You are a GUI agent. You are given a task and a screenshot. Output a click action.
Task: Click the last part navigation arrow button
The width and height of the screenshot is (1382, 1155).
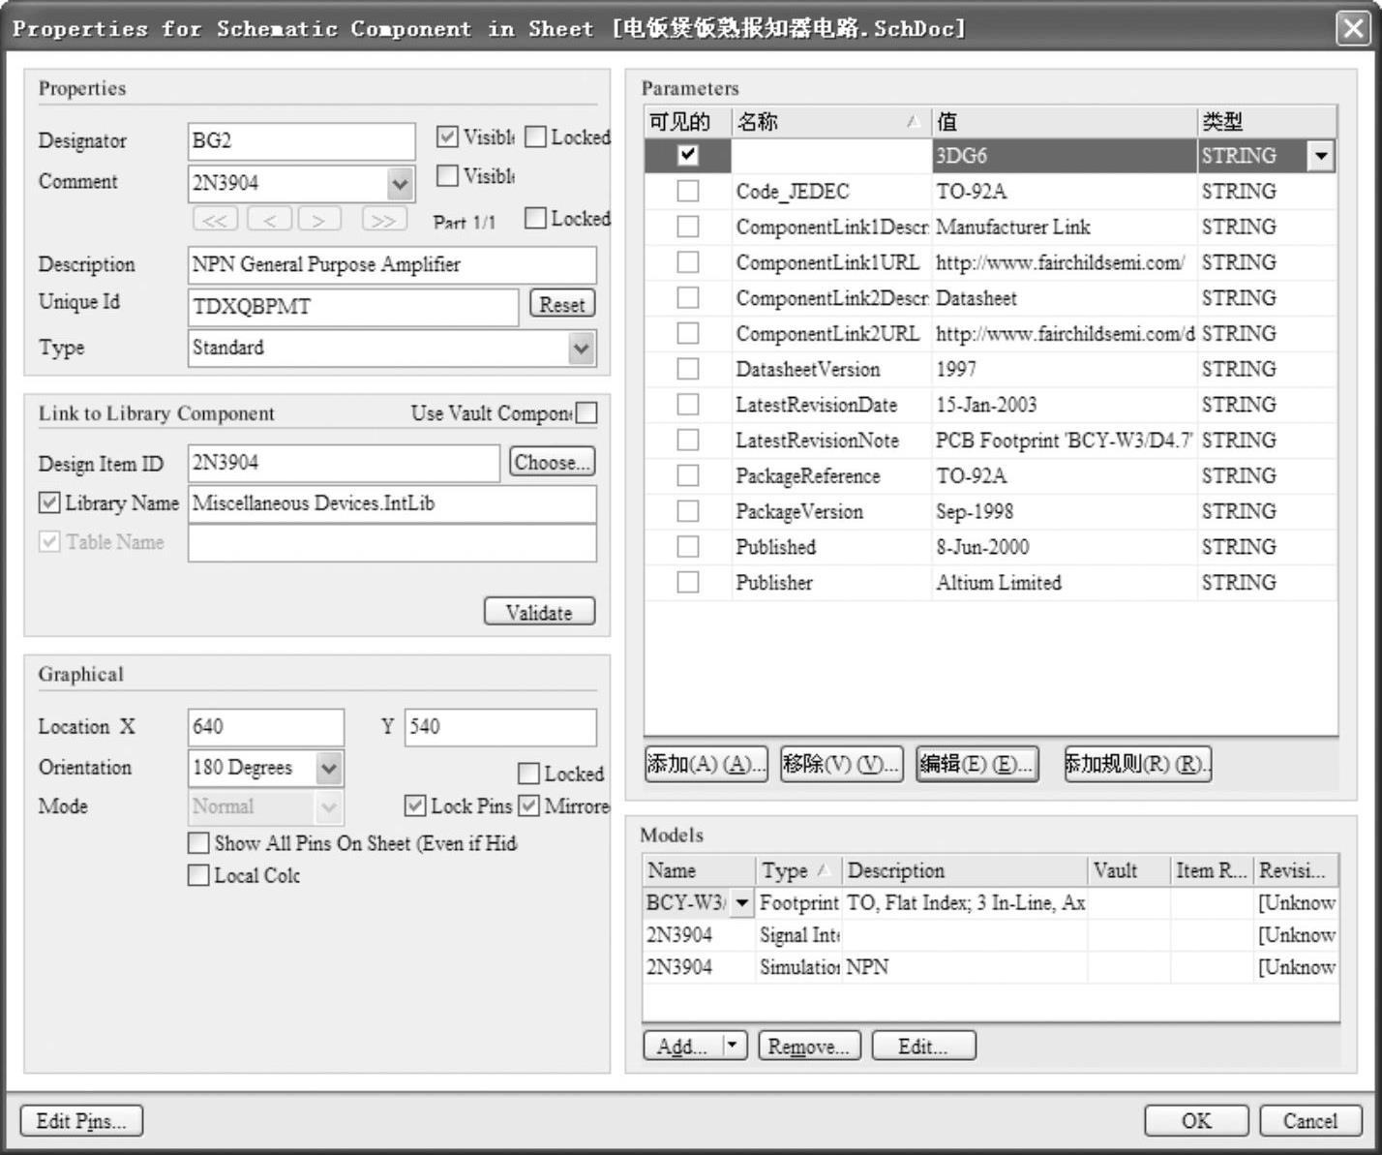pyautogui.click(x=383, y=220)
